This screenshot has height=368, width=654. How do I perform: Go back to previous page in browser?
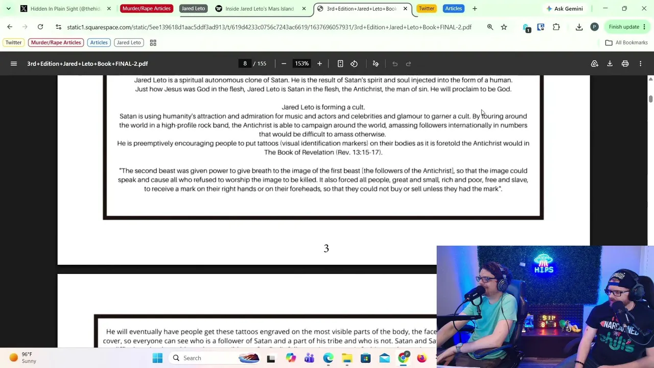(10, 27)
